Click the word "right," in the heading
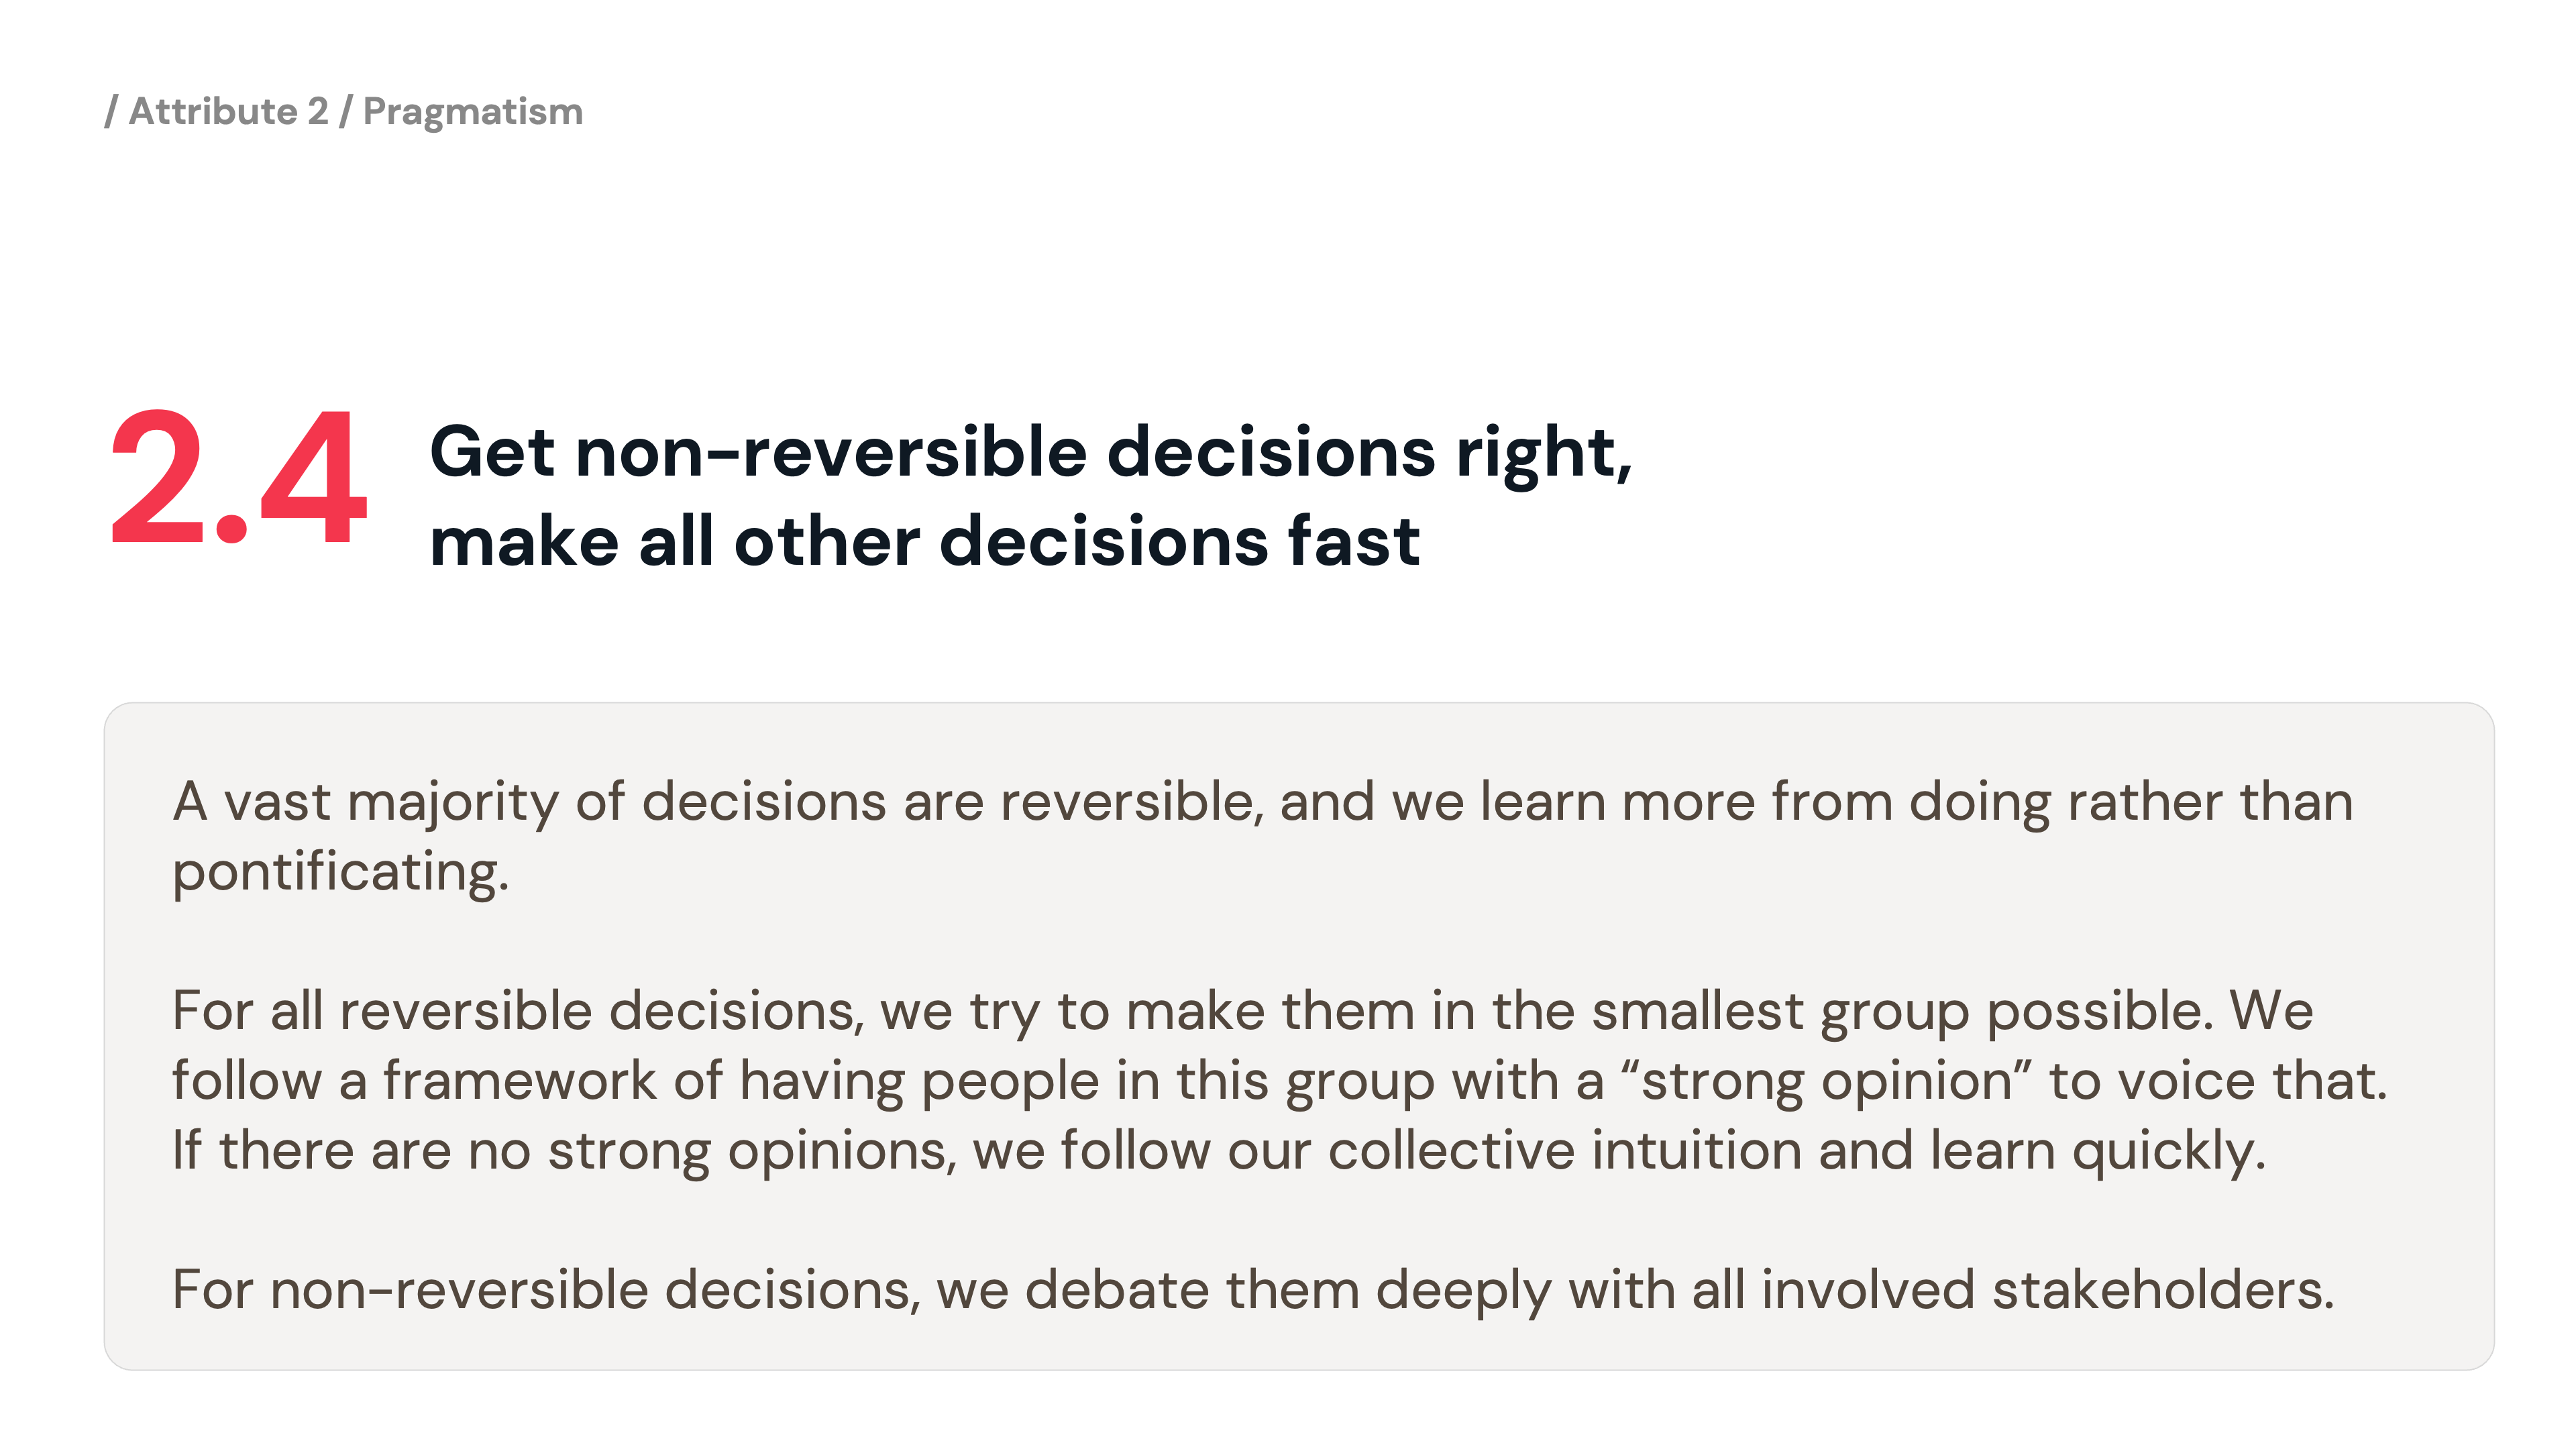 [x=1543, y=453]
